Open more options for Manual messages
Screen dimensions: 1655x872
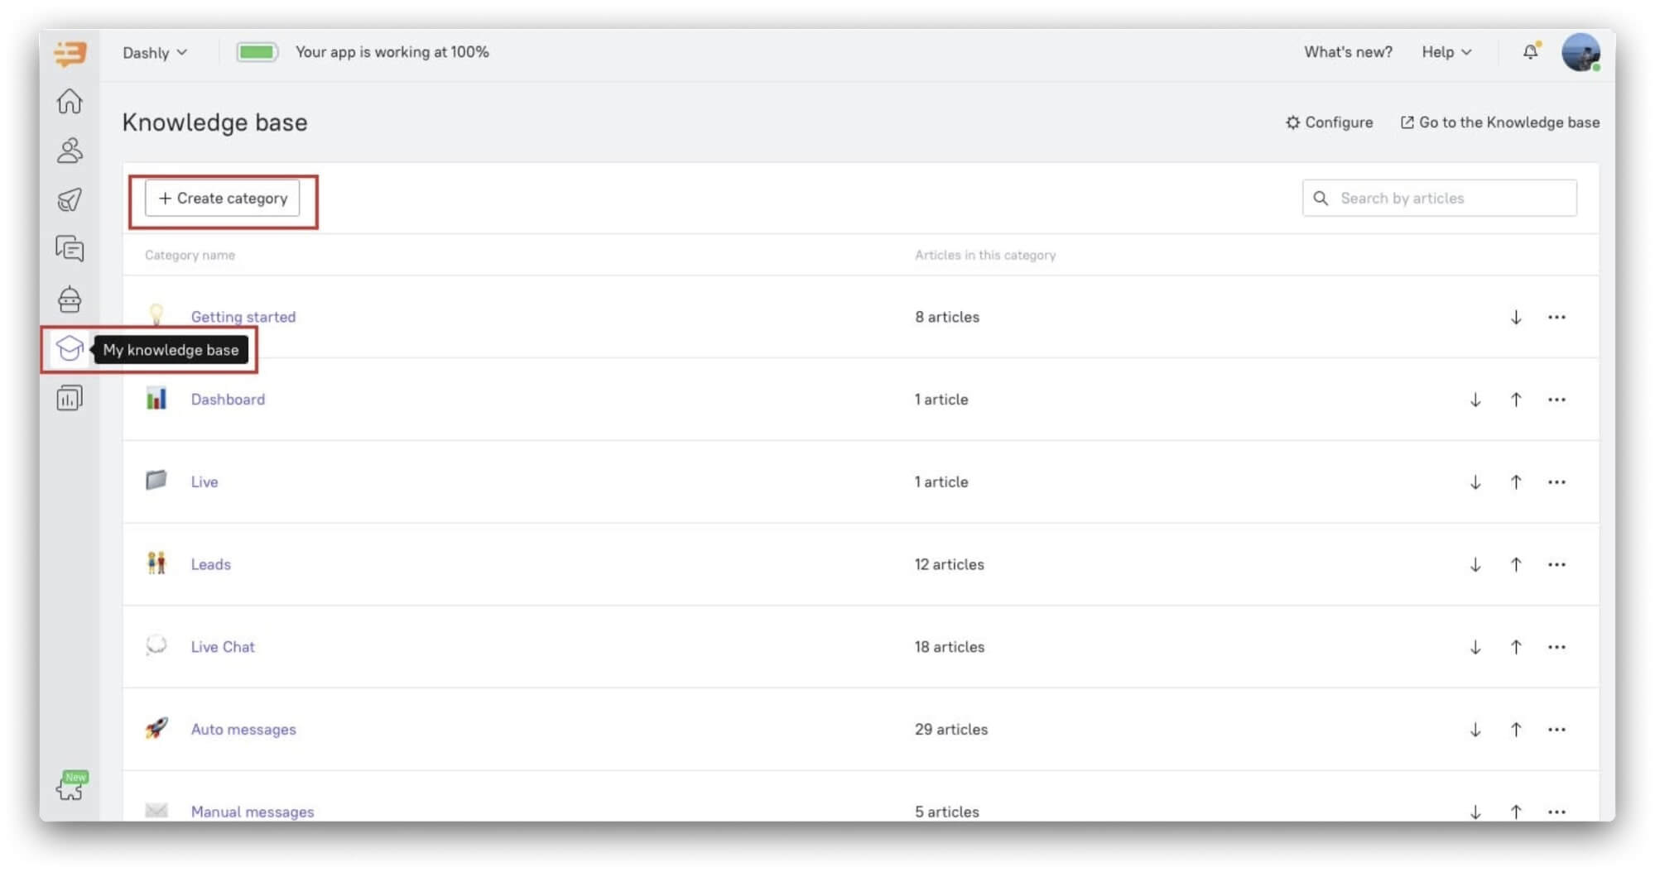point(1556,812)
